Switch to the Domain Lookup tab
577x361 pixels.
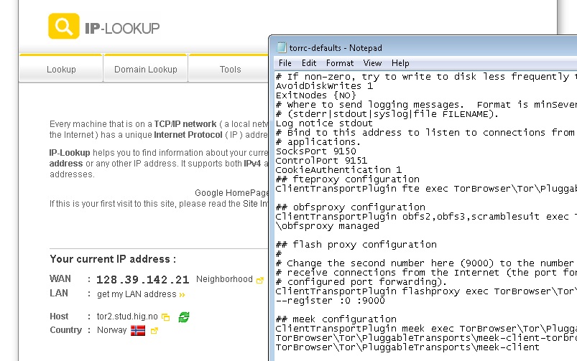pyautogui.click(x=146, y=69)
